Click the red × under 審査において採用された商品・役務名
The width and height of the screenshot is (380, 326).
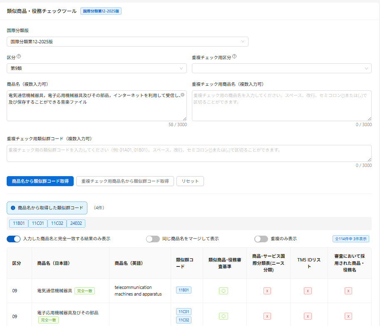click(348, 291)
